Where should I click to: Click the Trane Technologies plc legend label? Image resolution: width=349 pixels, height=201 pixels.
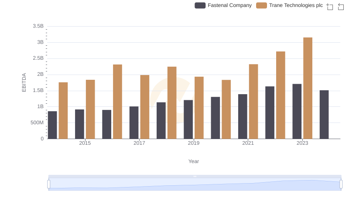point(296,6)
